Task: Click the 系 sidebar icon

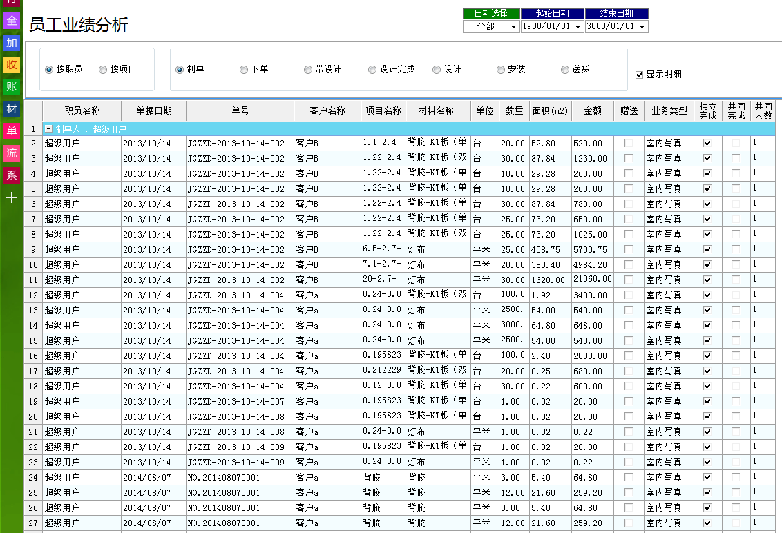Action: tap(10, 175)
